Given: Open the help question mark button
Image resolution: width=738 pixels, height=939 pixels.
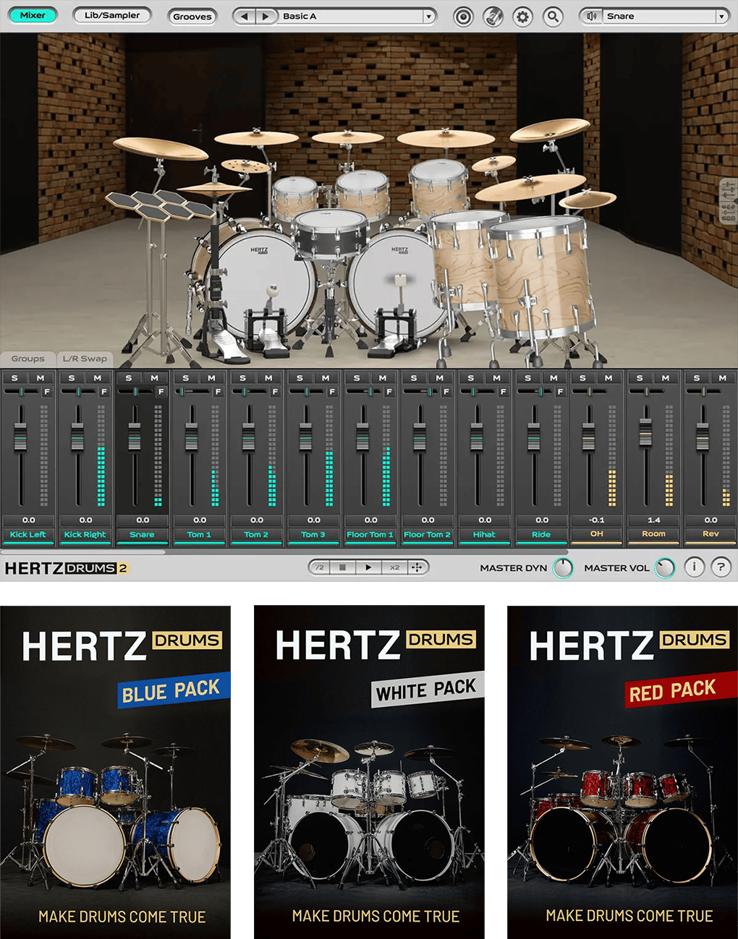Looking at the screenshot, I should pyautogui.click(x=721, y=567).
